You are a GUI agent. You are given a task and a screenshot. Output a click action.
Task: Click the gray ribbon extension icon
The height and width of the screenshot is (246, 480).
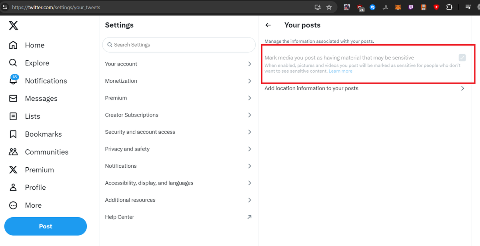pyautogui.click(x=385, y=7)
